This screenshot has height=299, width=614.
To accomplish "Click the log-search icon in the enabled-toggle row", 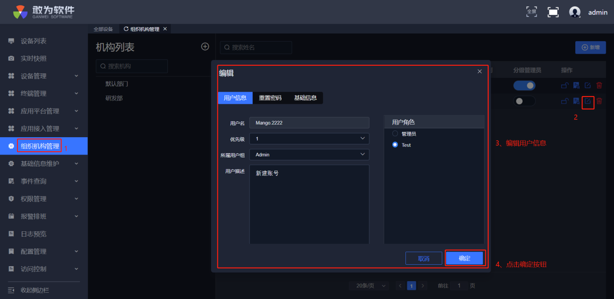I will coord(576,85).
